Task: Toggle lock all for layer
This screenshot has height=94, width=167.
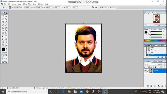Action: [x=156, y=67]
